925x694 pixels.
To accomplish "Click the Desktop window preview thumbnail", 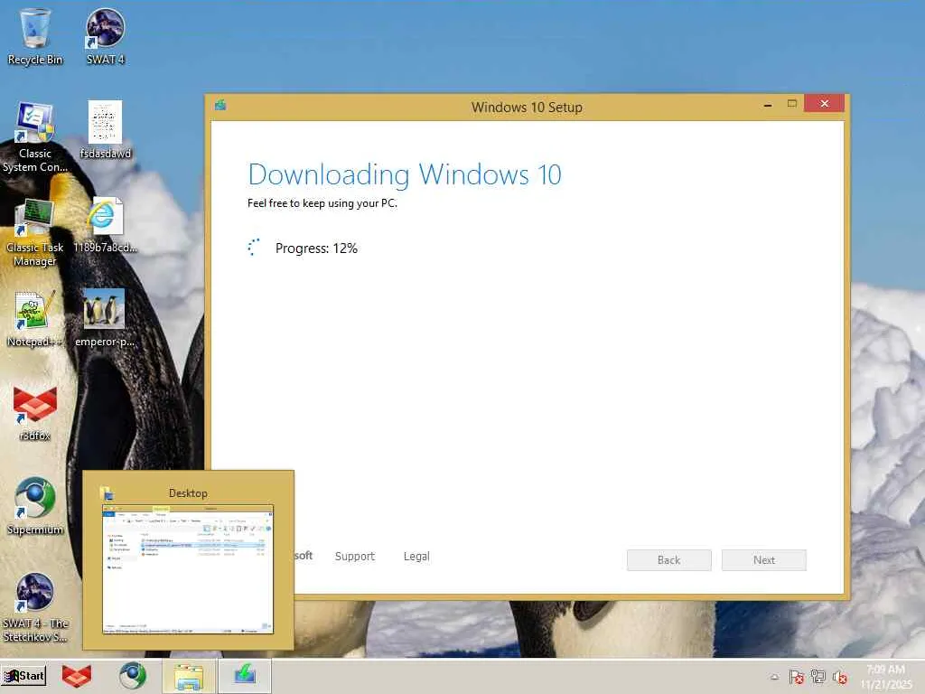I will coord(188,569).
